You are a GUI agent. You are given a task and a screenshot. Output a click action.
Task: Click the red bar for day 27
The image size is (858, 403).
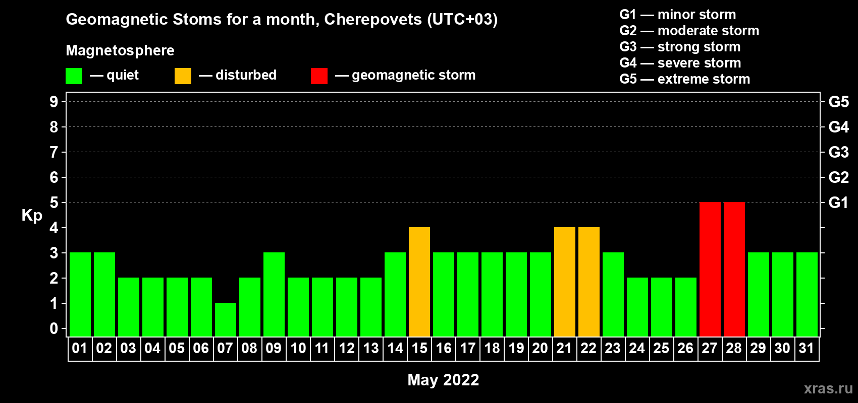710,269
